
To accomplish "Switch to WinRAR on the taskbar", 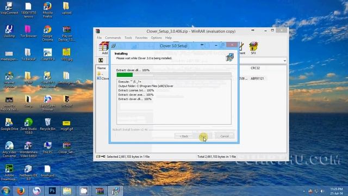I will (100, 191).
